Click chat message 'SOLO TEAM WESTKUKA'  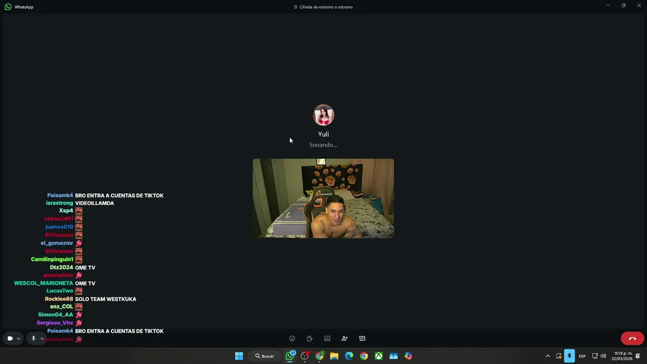(106, 299)
